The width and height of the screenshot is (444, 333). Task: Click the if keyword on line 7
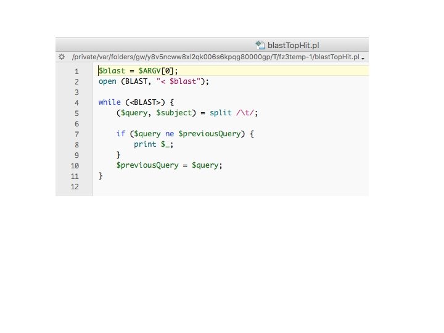[121, 134]
